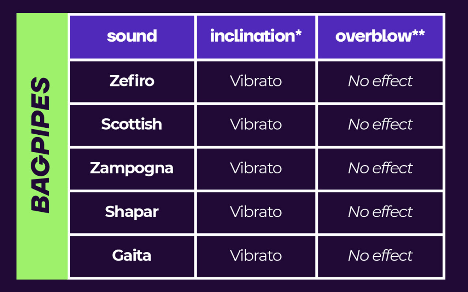Select the Zampogna sound cell
The width and height of the screenshot is (468, 292).
click(x=132, y=169)
